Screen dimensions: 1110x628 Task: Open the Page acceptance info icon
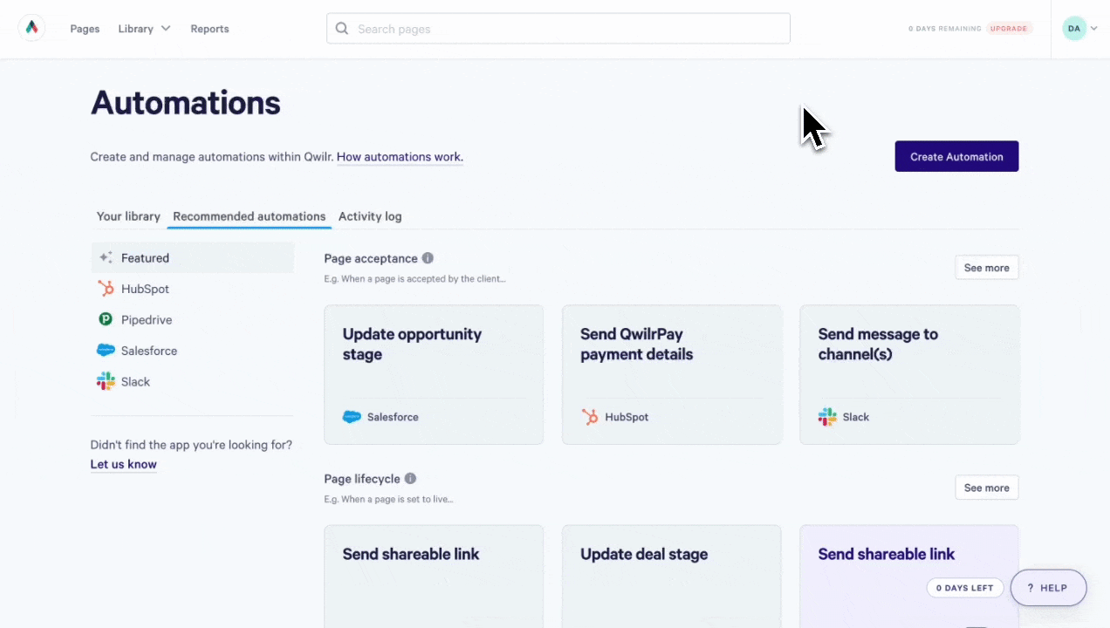click(427, 258)
